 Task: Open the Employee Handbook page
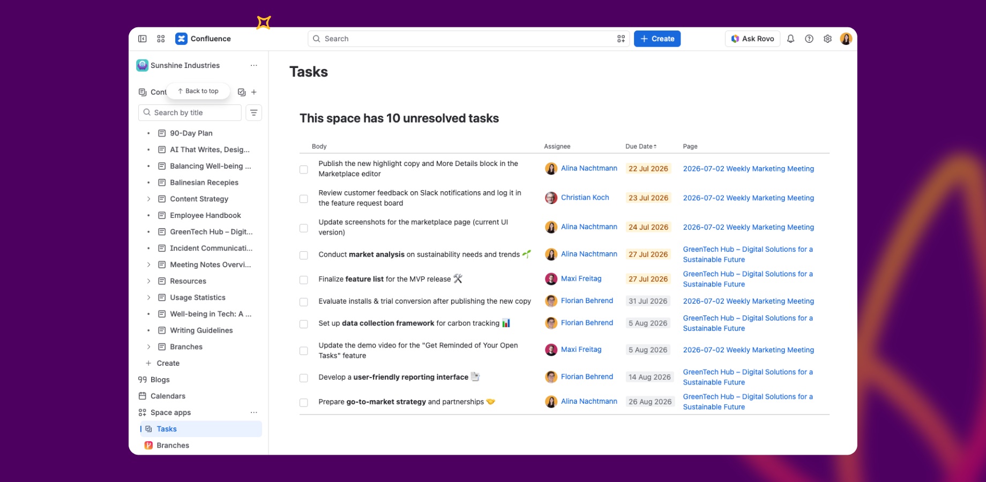point(205,215)
